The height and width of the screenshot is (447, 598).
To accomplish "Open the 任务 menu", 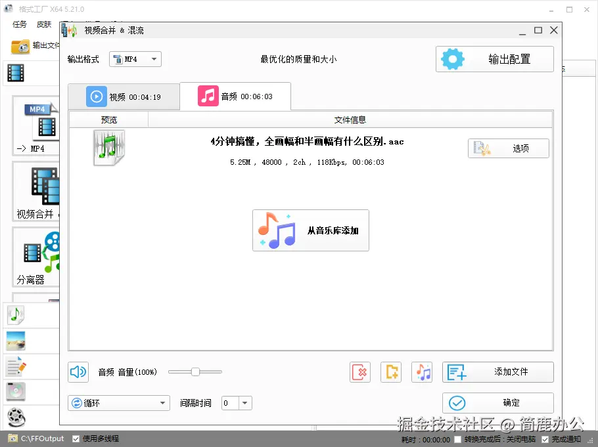I will coord(19,24).
